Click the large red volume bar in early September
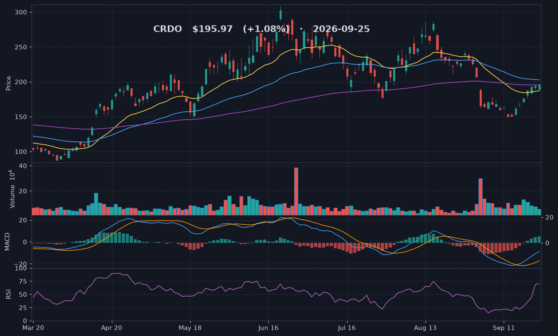 (481, 197)
